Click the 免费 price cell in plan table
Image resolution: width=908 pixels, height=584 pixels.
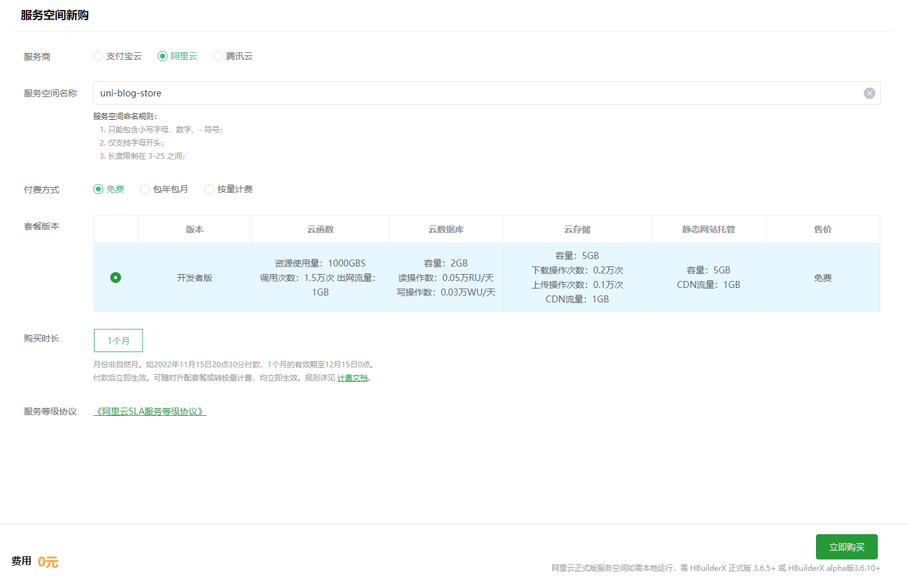click(823, 277)
